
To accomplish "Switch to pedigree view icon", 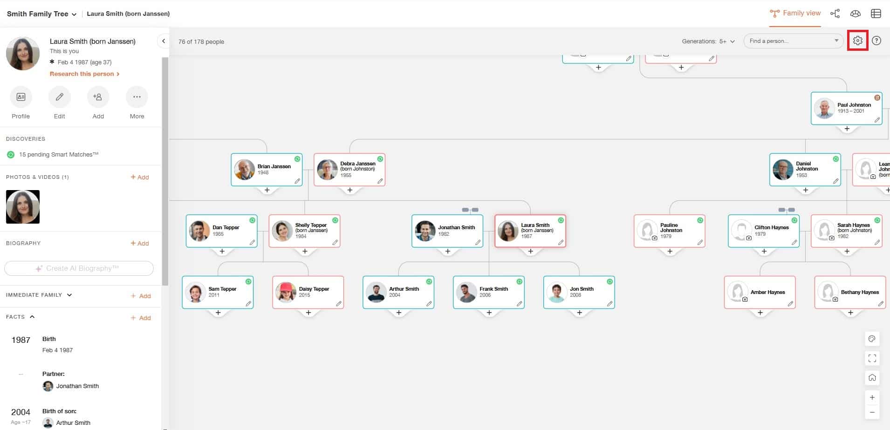I will pos(835,14).
